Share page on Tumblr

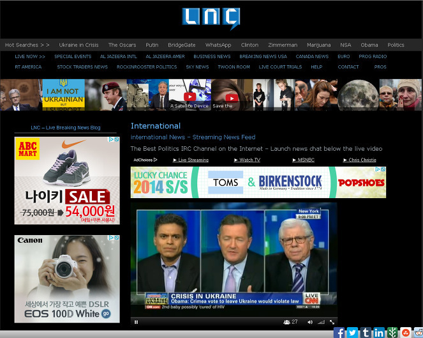[366, 333]
